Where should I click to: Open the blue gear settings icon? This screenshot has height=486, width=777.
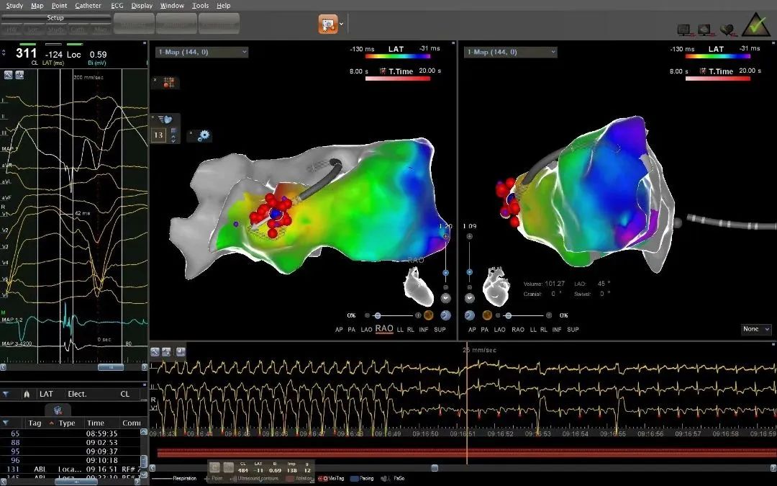(204, 135)
